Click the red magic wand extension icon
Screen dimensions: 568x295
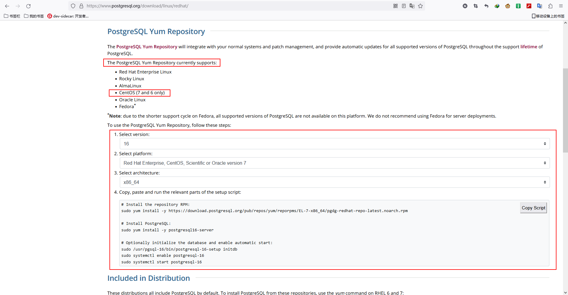point(529,6)
